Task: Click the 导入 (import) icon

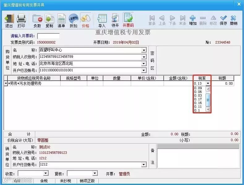Action: click(x=102, y=21)
